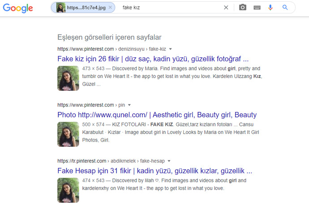Remove the uploaded image chip from search
Screen dimensions: 309x214
(110, 8)
